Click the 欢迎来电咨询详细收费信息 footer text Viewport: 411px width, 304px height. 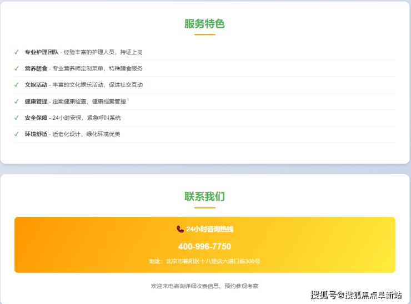click(204, 286)
